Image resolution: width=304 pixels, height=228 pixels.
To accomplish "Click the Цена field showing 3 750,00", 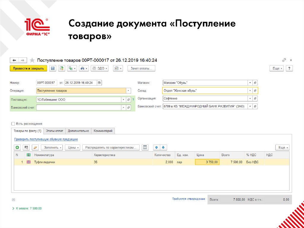I will coord(207,162).
